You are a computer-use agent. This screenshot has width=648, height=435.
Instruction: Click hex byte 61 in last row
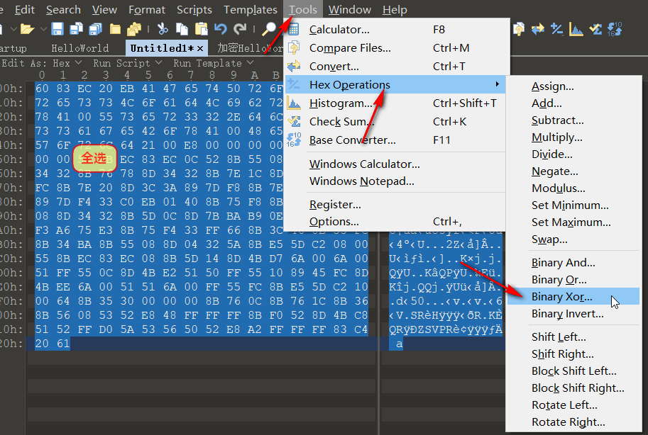pyautogui.click(x=63, y=344)
